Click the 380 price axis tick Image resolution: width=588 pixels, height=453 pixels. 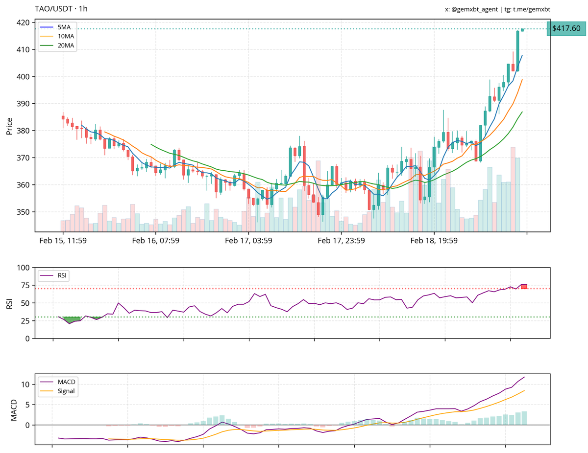(x=24, y=131)
